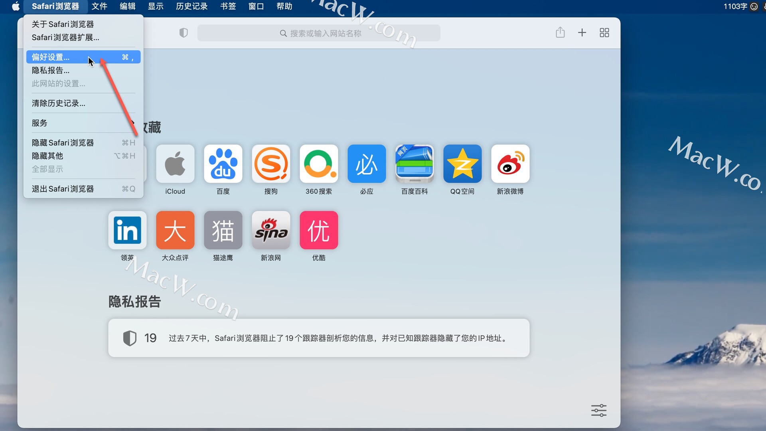This screenshot has width=766, height=431.
Task: Click the search or address field
Action: pyautogui.click(x=319, y=33)
